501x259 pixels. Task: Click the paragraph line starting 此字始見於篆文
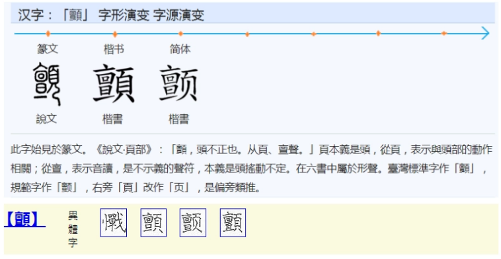tap(251, 149)
